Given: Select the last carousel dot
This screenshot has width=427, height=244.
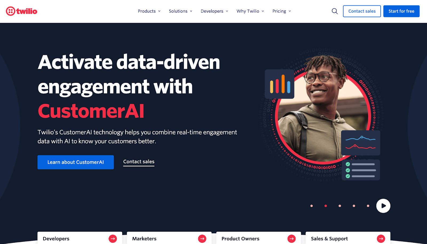Looking at the screenshot, I should 368,206.
